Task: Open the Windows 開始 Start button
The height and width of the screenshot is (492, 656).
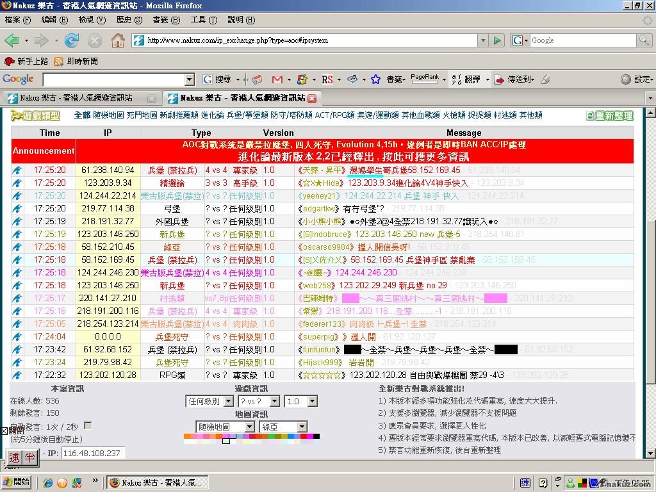Action: pyautogui.click(x=17, y=482)
